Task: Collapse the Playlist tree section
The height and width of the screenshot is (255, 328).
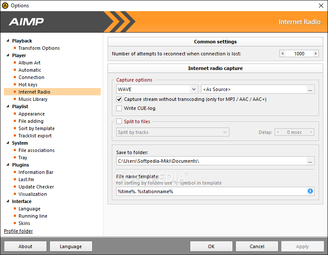Action: (8, 106)
